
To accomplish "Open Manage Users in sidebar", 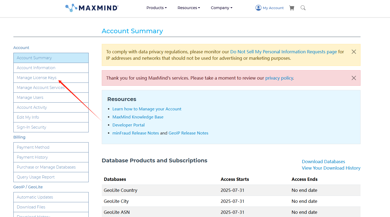I will tap(51, 98).
